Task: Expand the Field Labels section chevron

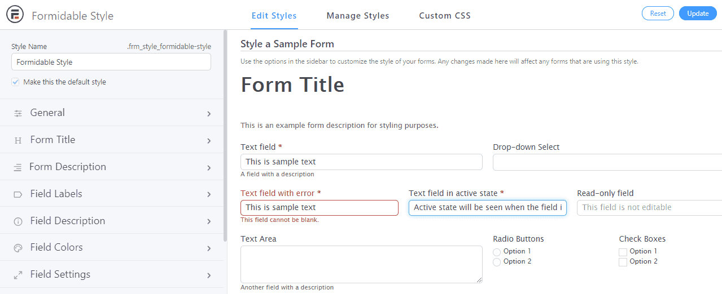Action: 209,195
